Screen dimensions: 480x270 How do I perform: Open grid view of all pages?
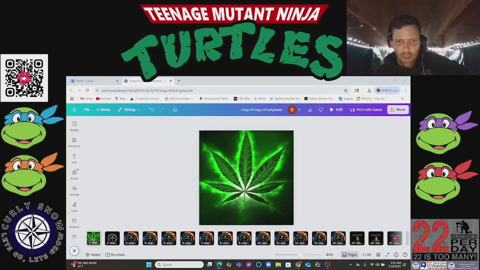[x=378, y=255]
